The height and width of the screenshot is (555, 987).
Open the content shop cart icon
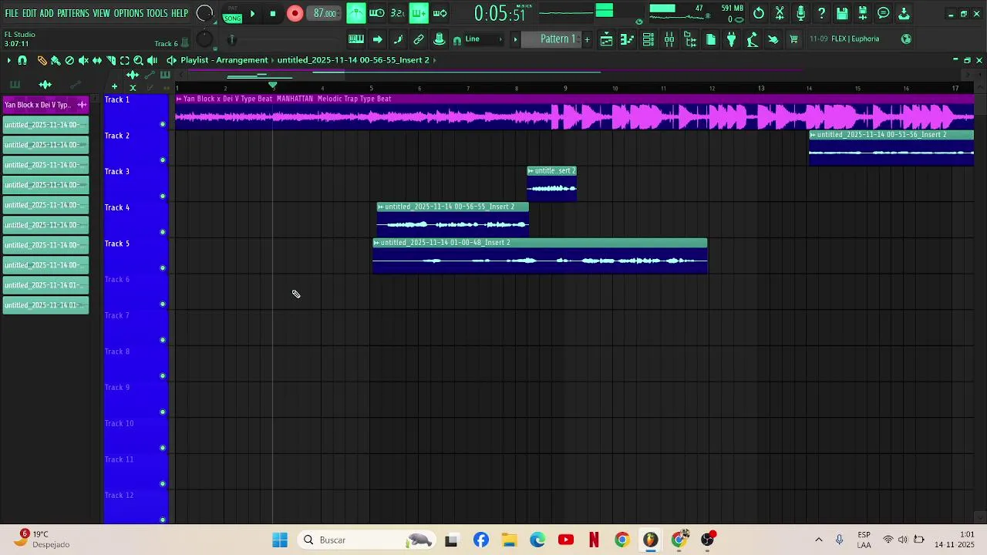pos(793,39)
